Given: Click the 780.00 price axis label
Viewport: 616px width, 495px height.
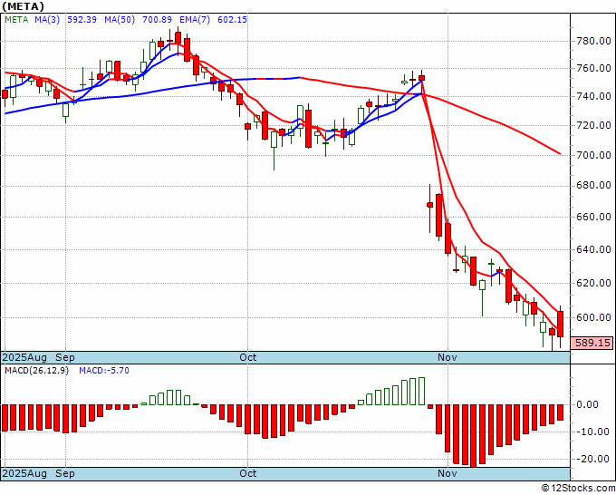Looking at the screenshot, I should click(x=593, y=41).
